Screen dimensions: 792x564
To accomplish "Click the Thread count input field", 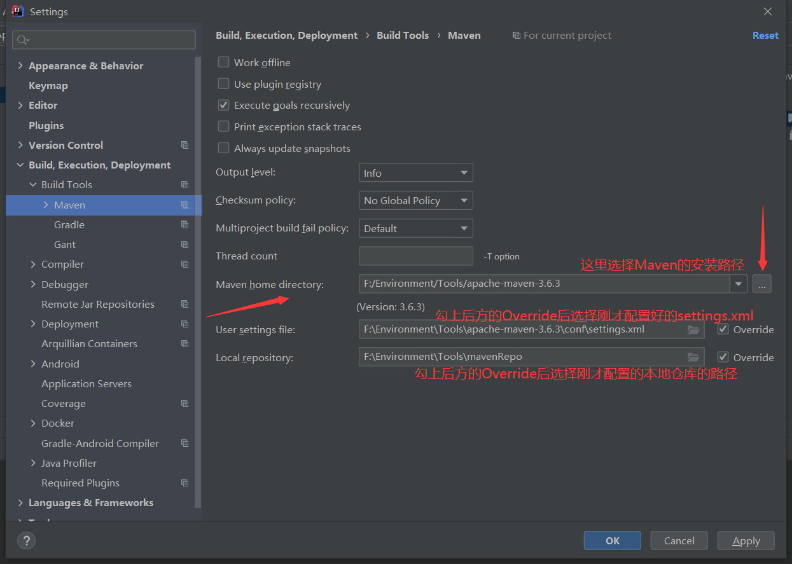I will 416,256.
